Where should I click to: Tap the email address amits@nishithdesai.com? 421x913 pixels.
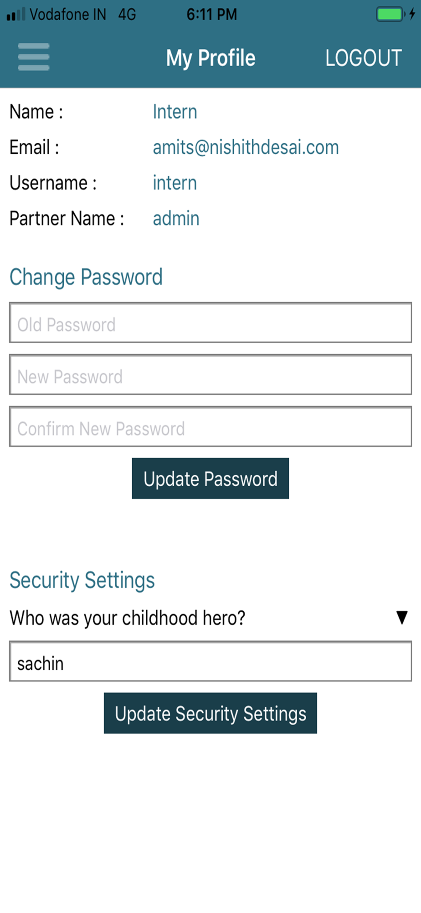click(x=246, y=147)
